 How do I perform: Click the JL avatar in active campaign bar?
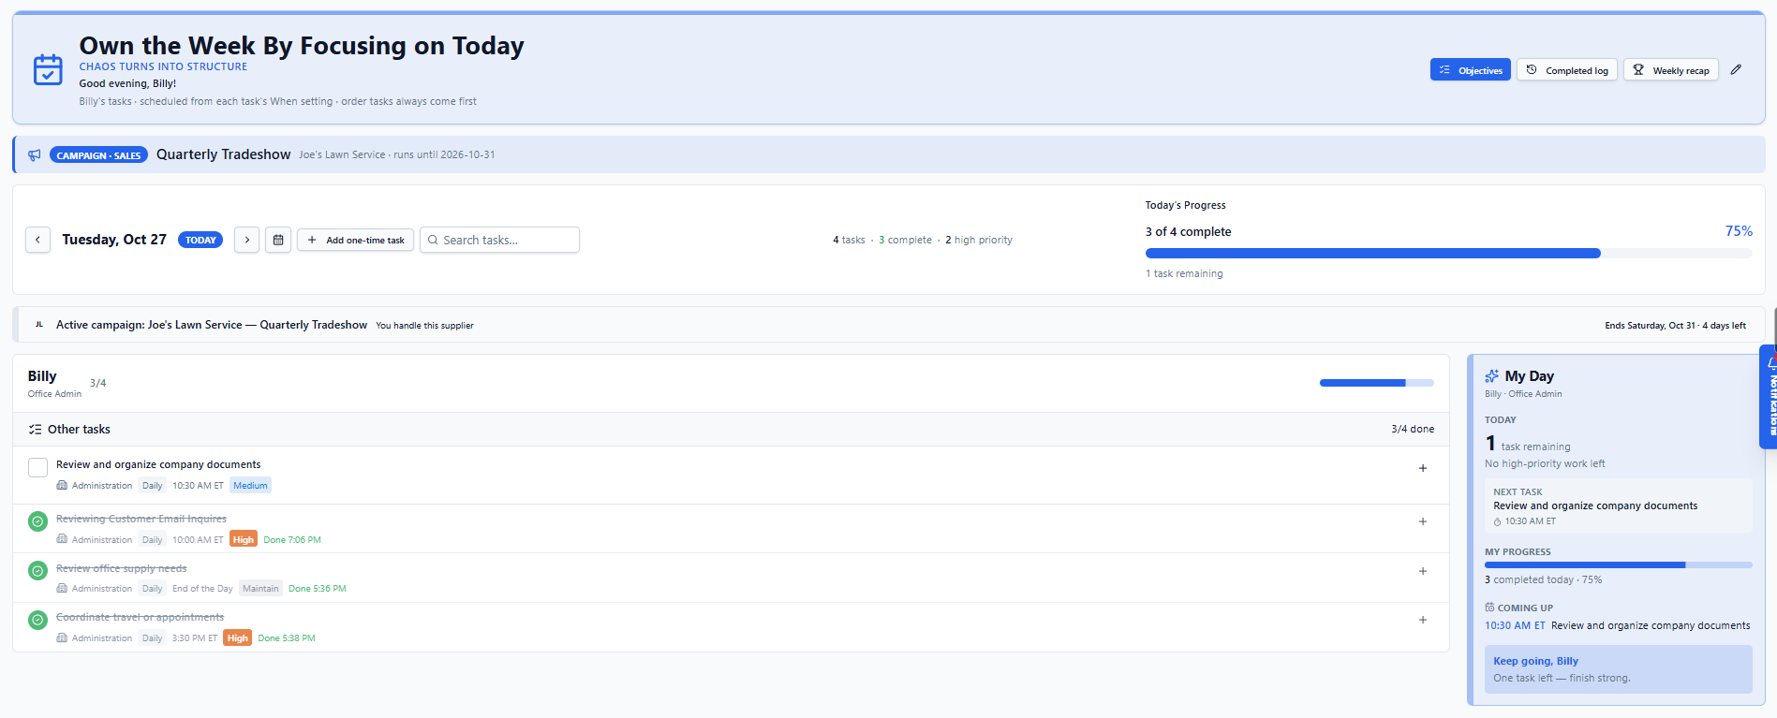coord(38,325)
